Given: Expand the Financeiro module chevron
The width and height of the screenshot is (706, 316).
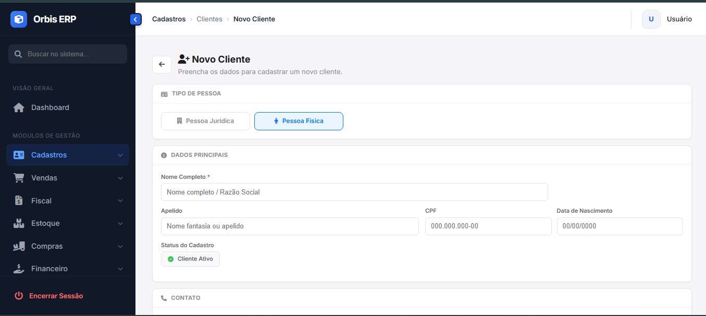Looking at the screenshot, I should pyautogui.click(x=120, y=269).
